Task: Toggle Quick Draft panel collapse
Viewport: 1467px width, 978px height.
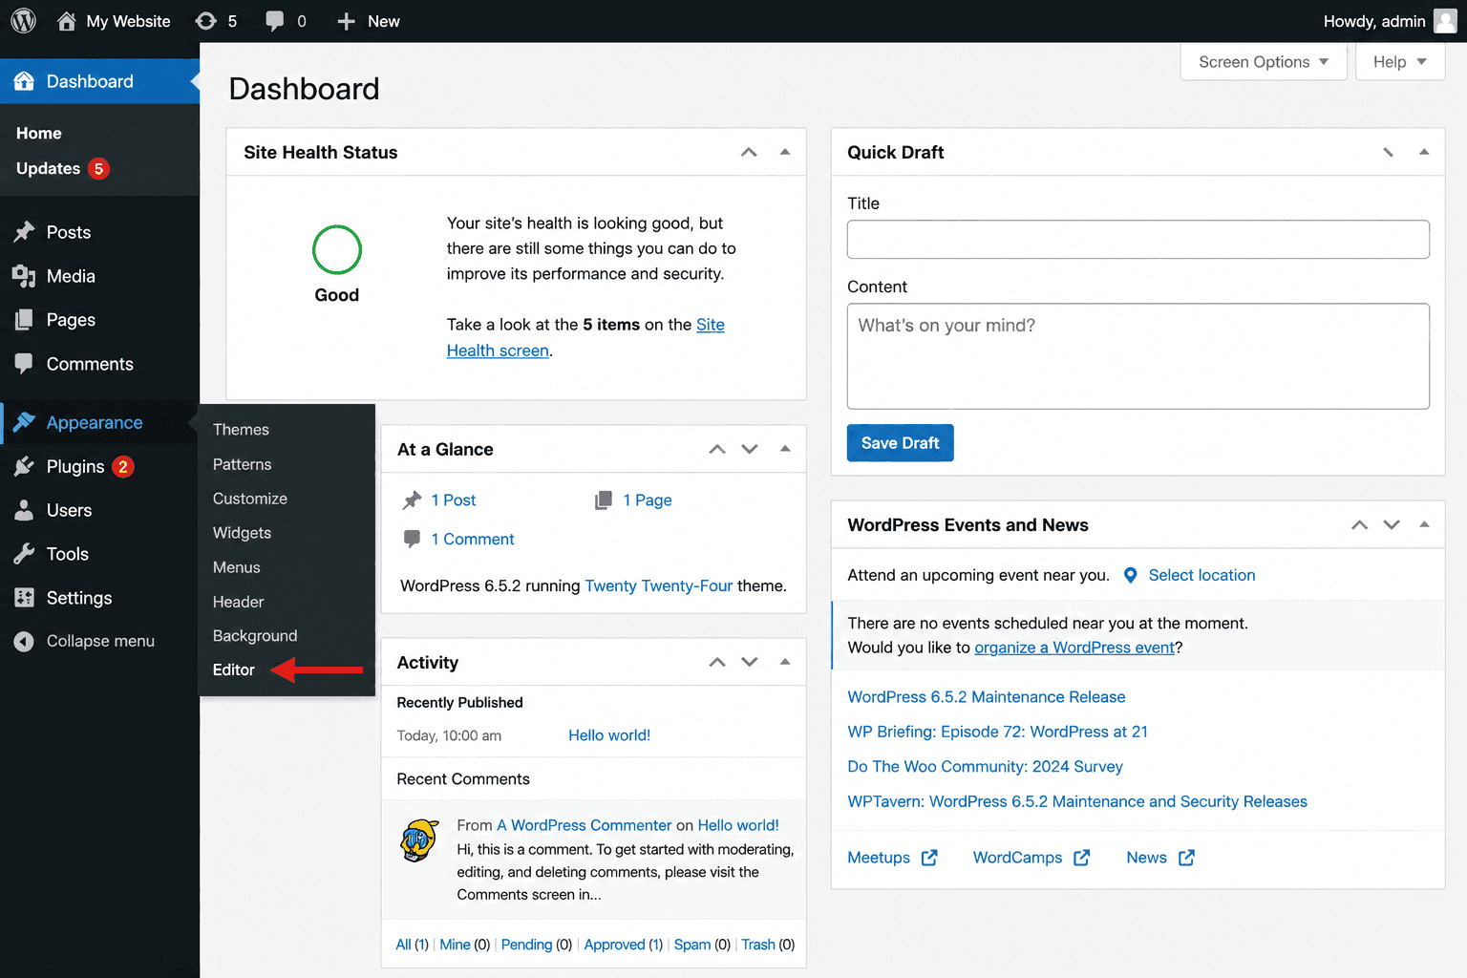Action: [1424, 152]
